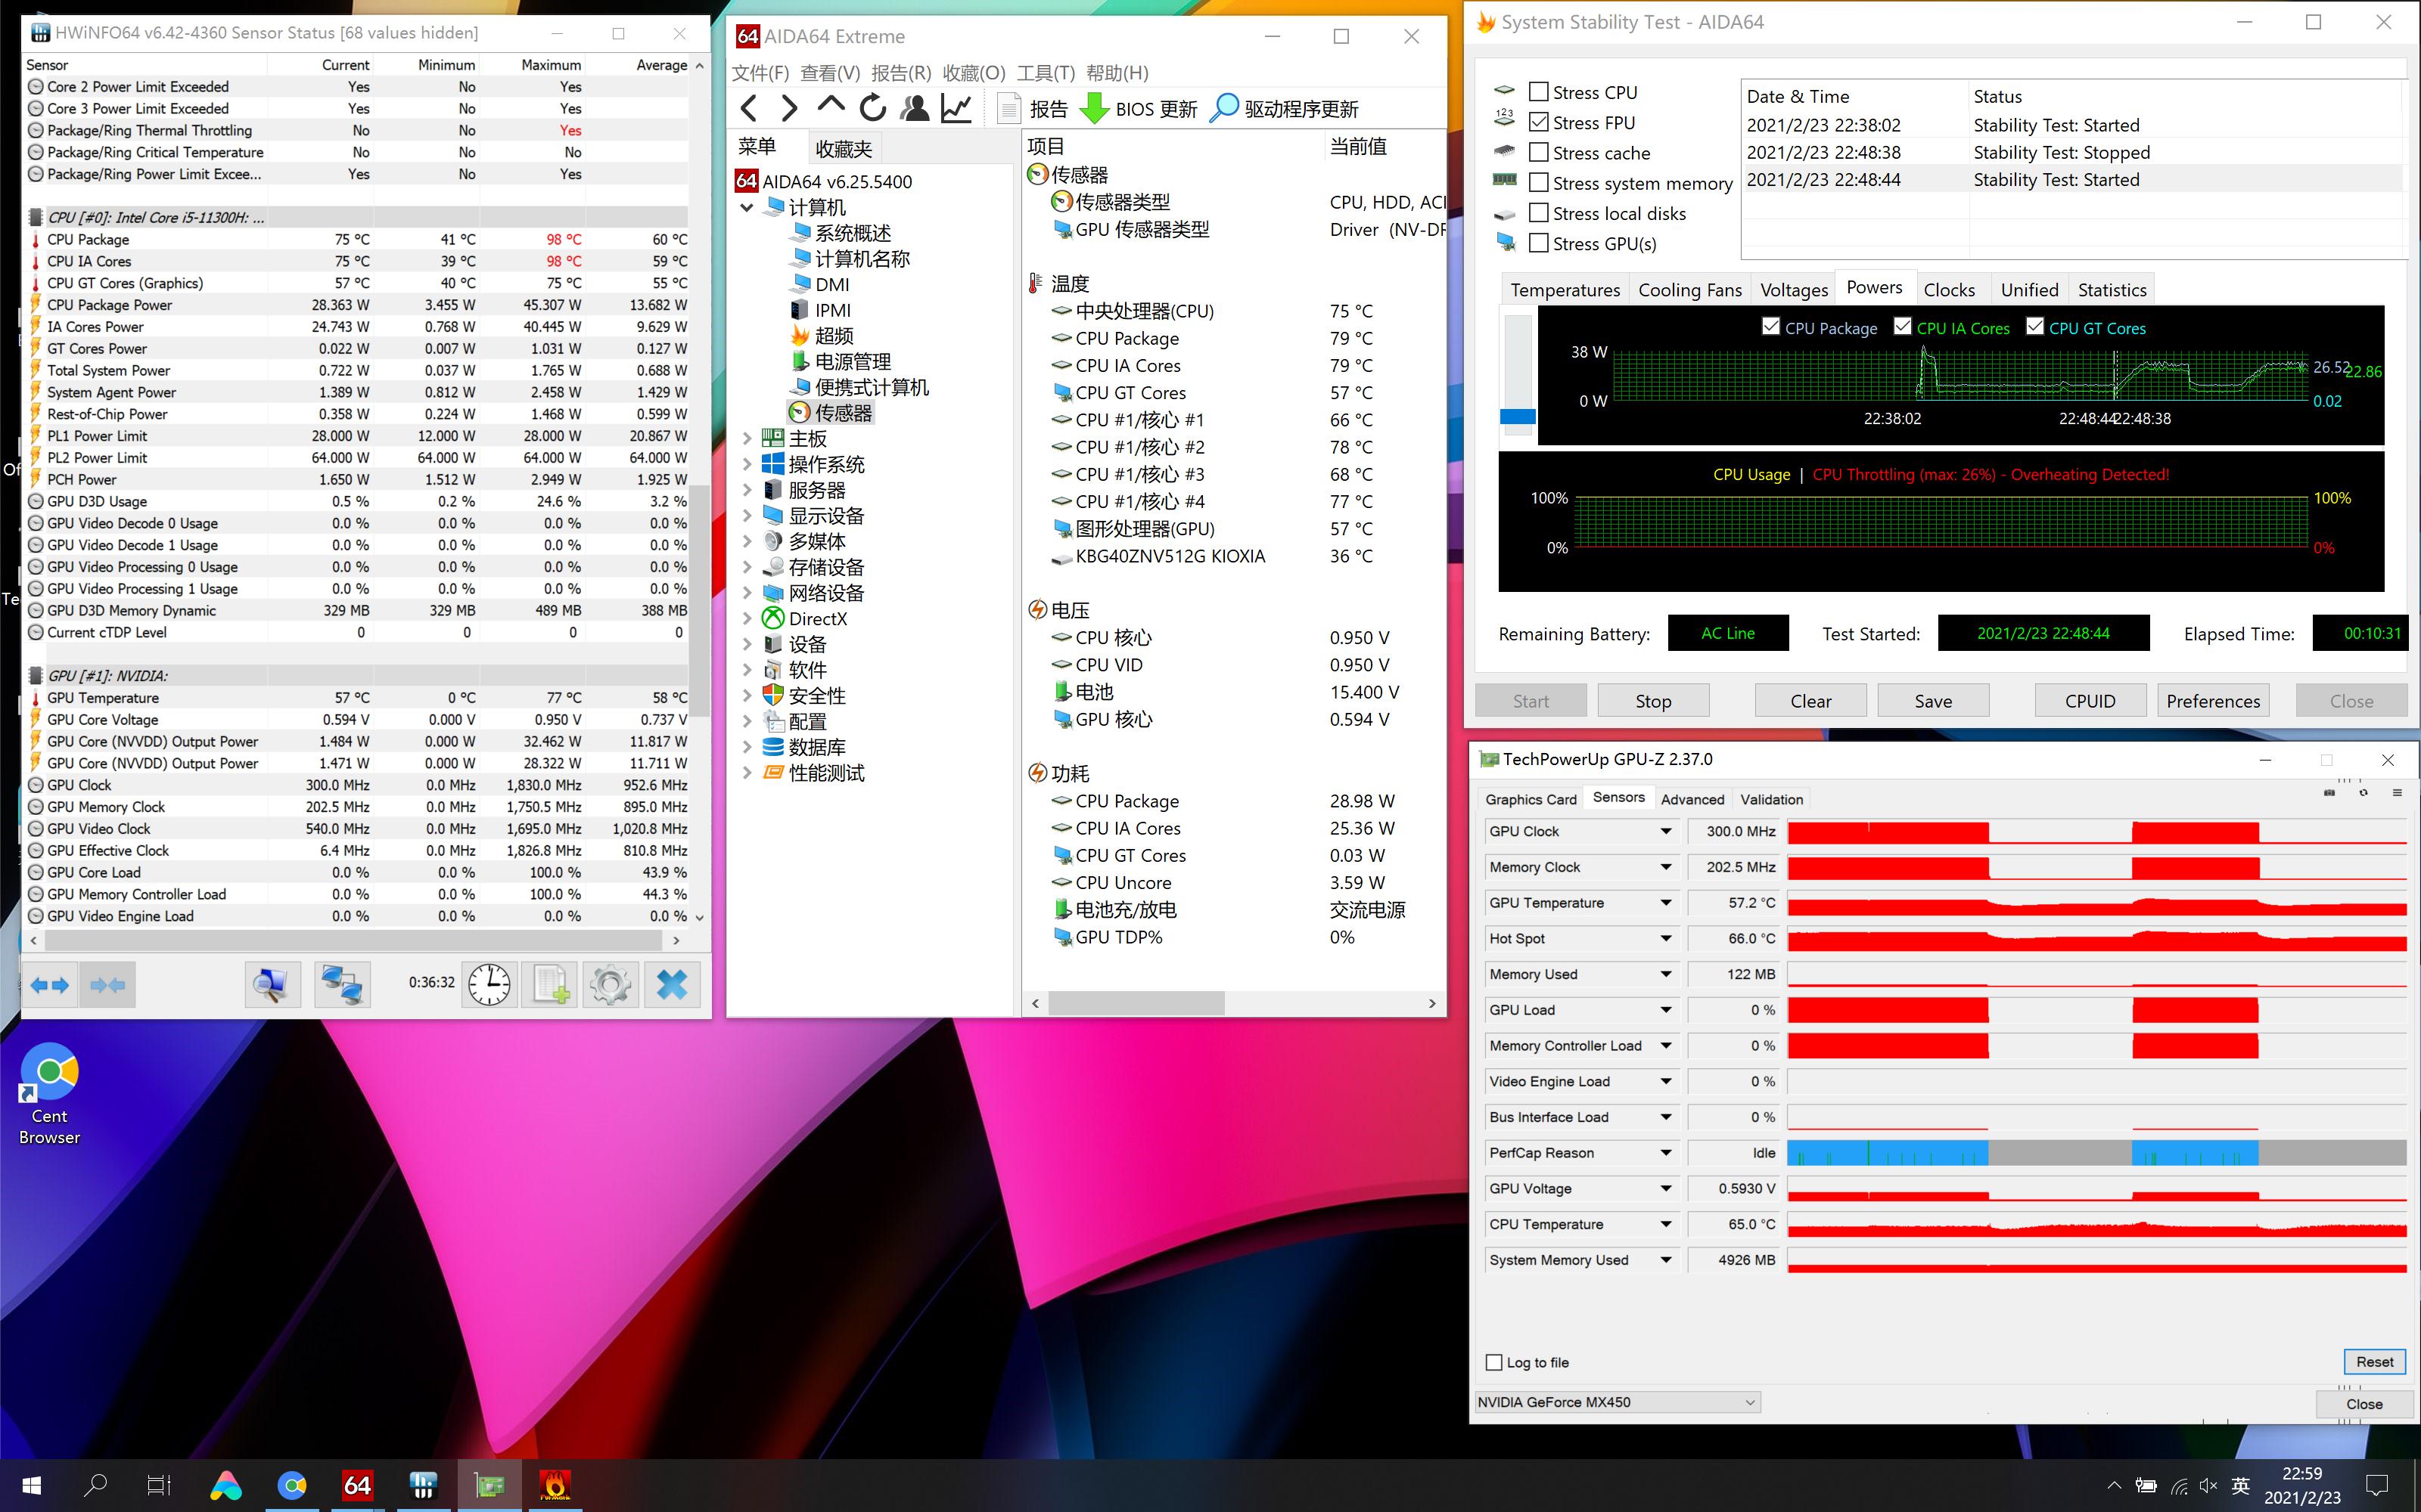Open the NVIDIA GeForce MX450 device dropdown
This screenshot has height=1512, width=2421.
pos(1617,1402)
